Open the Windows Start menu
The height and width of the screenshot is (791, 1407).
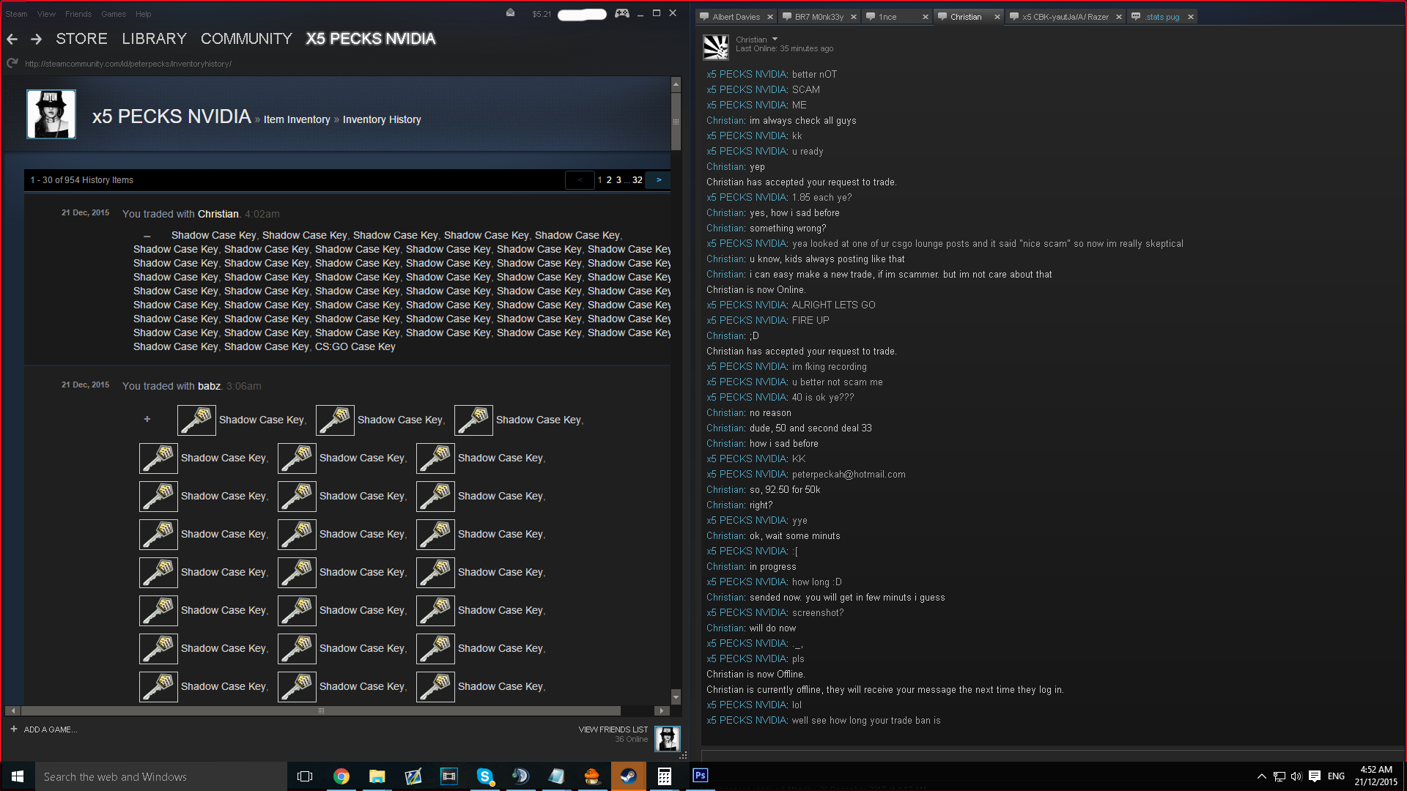point(18,776)
